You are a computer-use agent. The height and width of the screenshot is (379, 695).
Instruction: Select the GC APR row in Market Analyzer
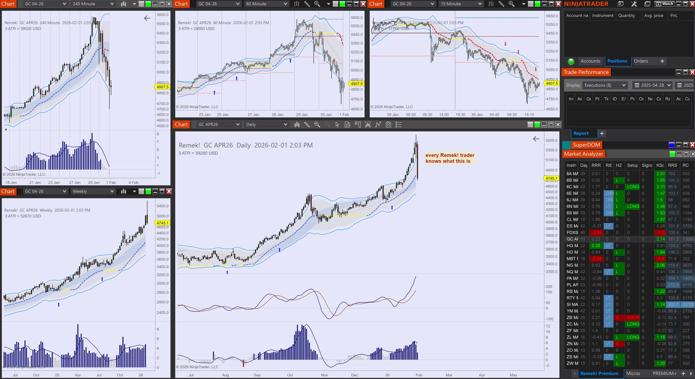point(572,239)
